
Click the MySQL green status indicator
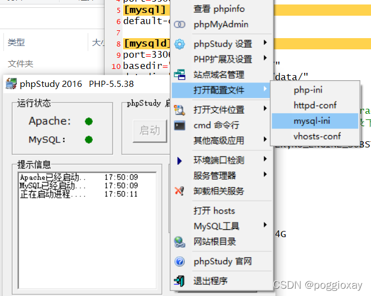tap(89, 140)
